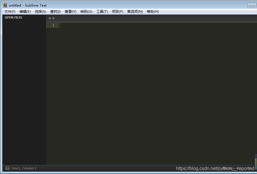Open the 查找(I) menu

[55, 12]
